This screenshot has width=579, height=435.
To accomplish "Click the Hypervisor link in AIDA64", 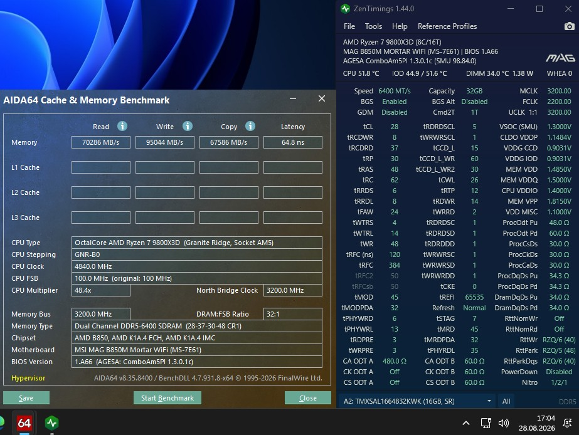I will [x=28, y=378].
